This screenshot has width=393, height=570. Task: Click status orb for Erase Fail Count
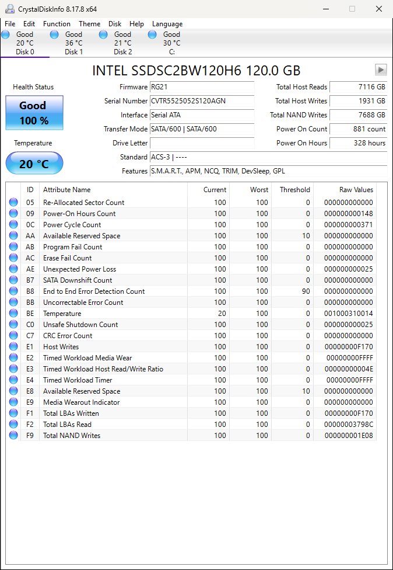click(x=13, y=258)
